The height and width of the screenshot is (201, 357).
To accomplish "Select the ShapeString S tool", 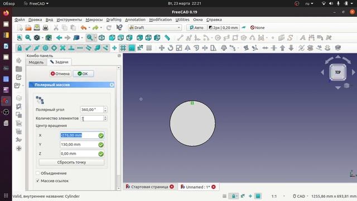I will pos(290,37).
